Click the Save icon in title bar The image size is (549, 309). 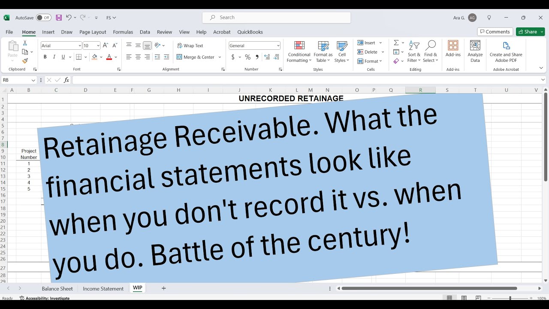click(x=59, y=18)
